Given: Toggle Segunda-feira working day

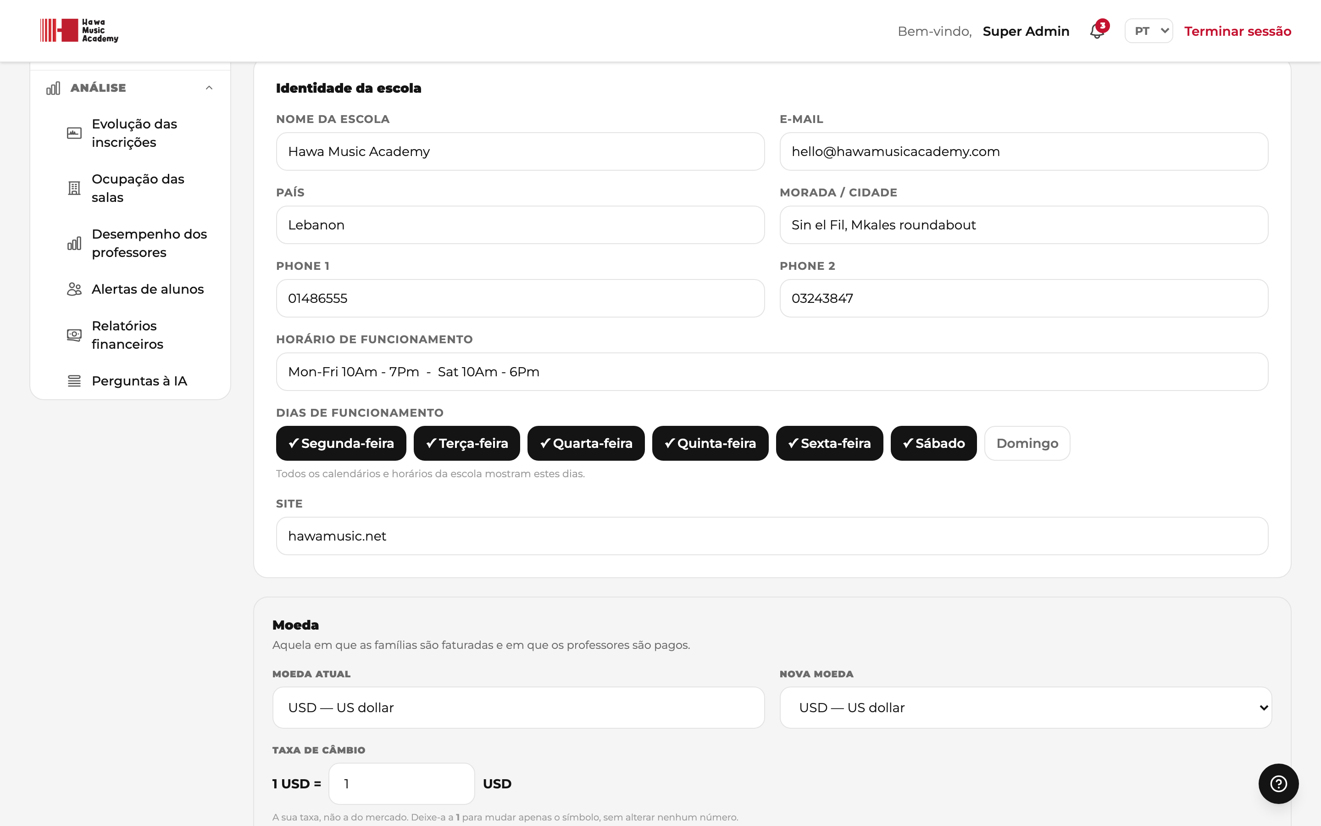Looking at the screenshot, I should [x=341, y=443].
